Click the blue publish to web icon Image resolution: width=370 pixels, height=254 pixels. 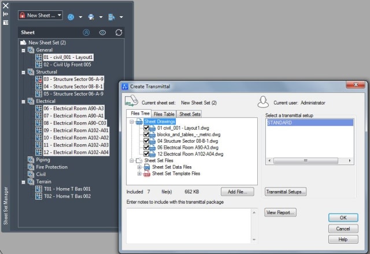[71, 17]
